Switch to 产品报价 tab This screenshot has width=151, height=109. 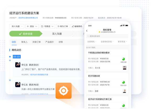click(50, 42)
